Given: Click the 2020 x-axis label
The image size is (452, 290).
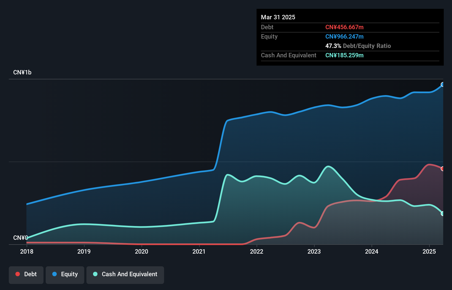Looking at the screenshot, I should (141, 251).
